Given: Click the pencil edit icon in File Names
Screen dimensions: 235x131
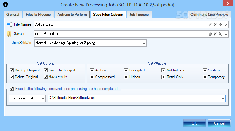Looking at the screenshot, I should [x=210, y=25].
